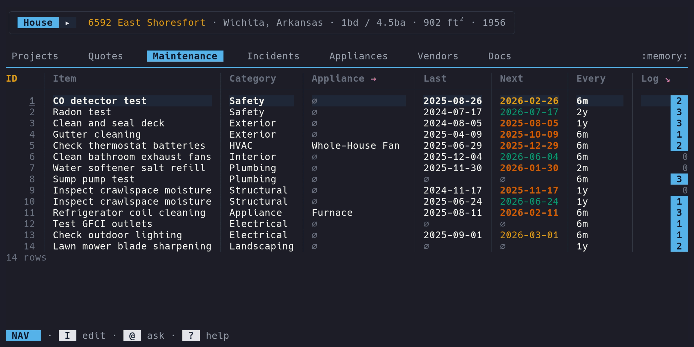
Task: Open log badge for Sump pump test
Action: click(679, 179)
